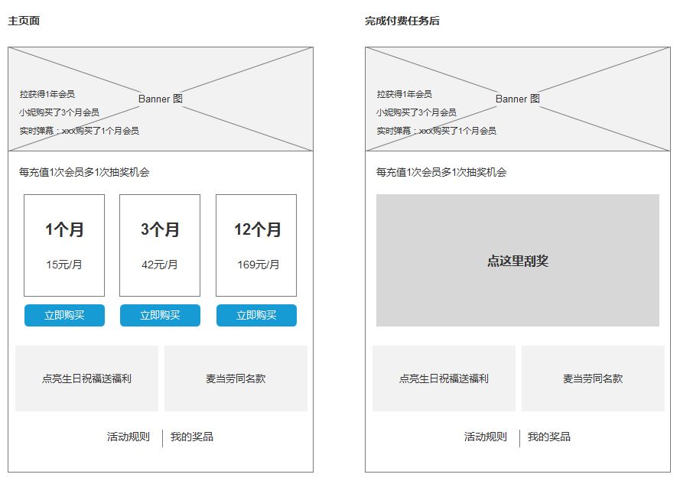Screen dimensions: 680x484
Task: Open 活动规则 on the 主页面 panel
Action: tap(129, 437)
